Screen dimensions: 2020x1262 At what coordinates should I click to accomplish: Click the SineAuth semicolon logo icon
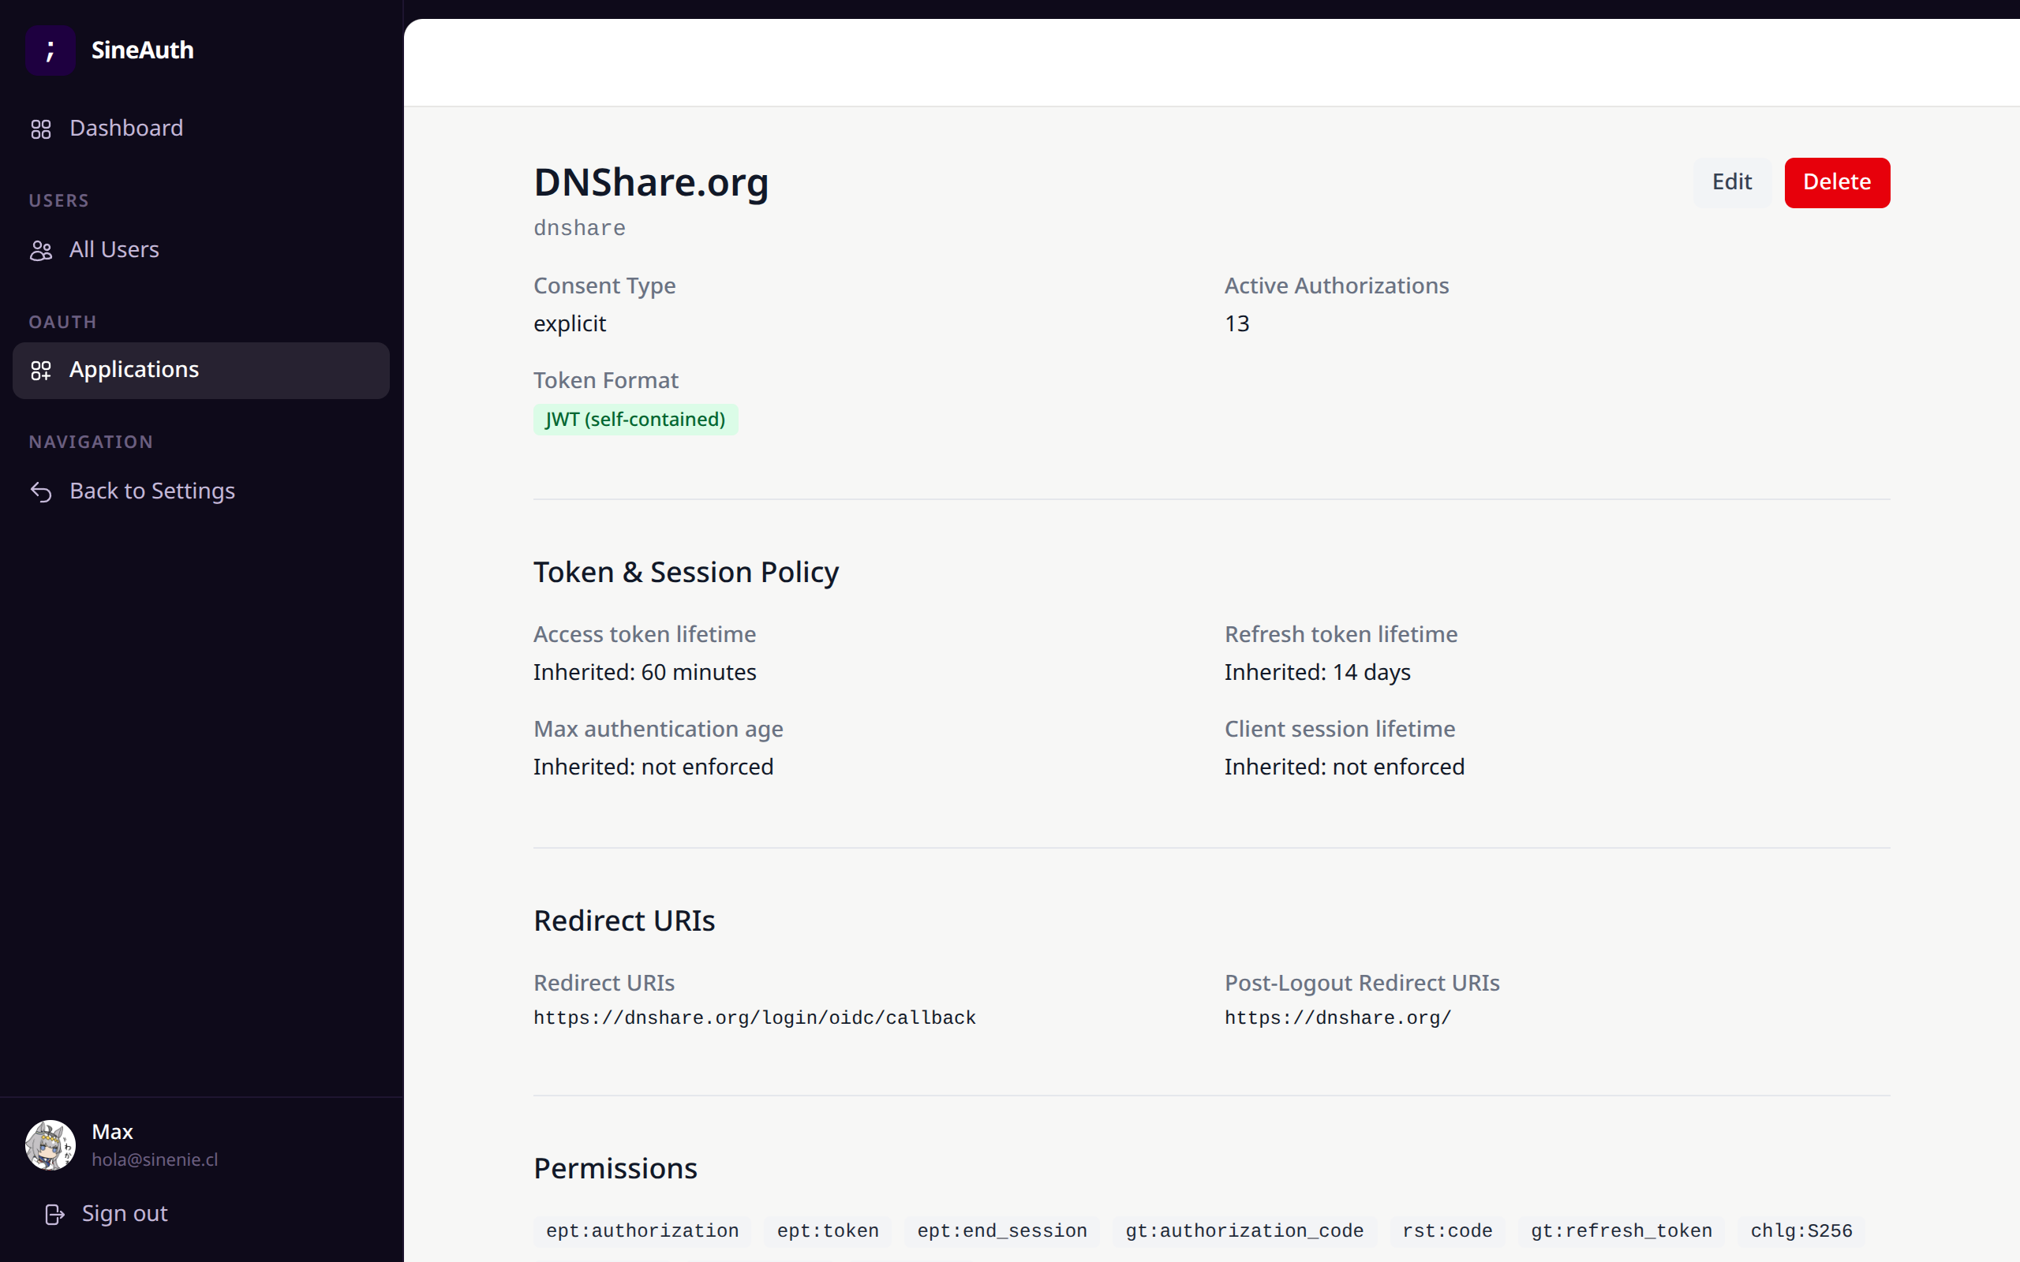pos(50,50)
